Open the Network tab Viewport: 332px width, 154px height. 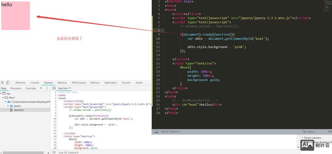62,83
